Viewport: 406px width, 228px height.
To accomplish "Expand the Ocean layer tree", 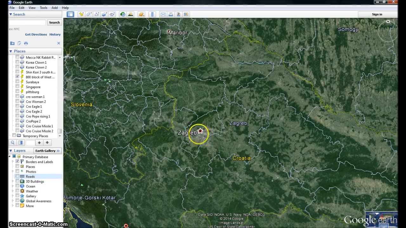I will coord(13,186).
